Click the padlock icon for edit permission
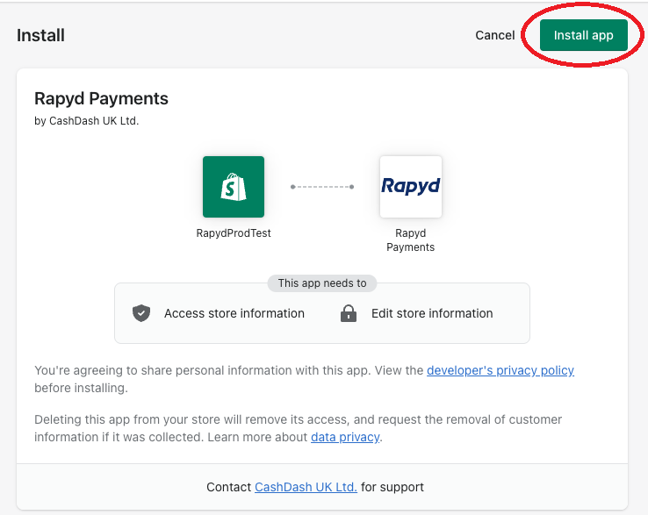The width and height of the screenshot is (648, 515). 349,313
